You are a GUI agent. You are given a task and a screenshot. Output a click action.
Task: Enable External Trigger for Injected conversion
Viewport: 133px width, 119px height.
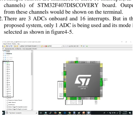click(7, 107)
